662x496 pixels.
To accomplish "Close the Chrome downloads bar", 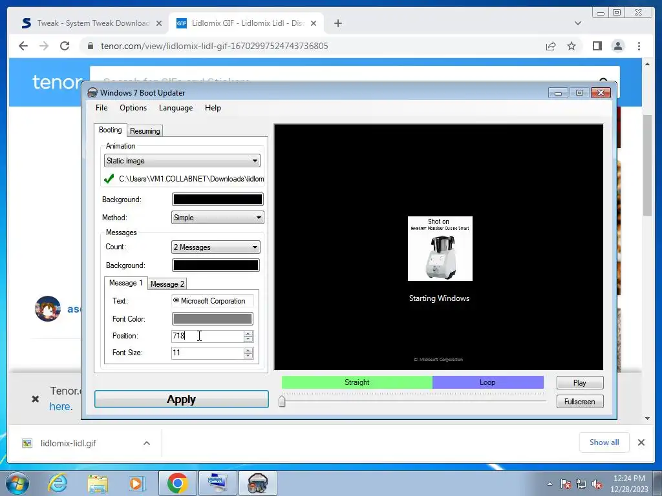I will click(641, 442).
